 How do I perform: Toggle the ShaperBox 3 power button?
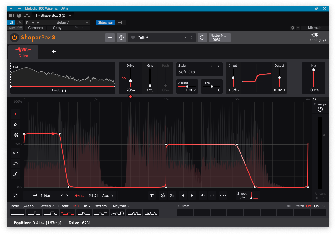14,38
